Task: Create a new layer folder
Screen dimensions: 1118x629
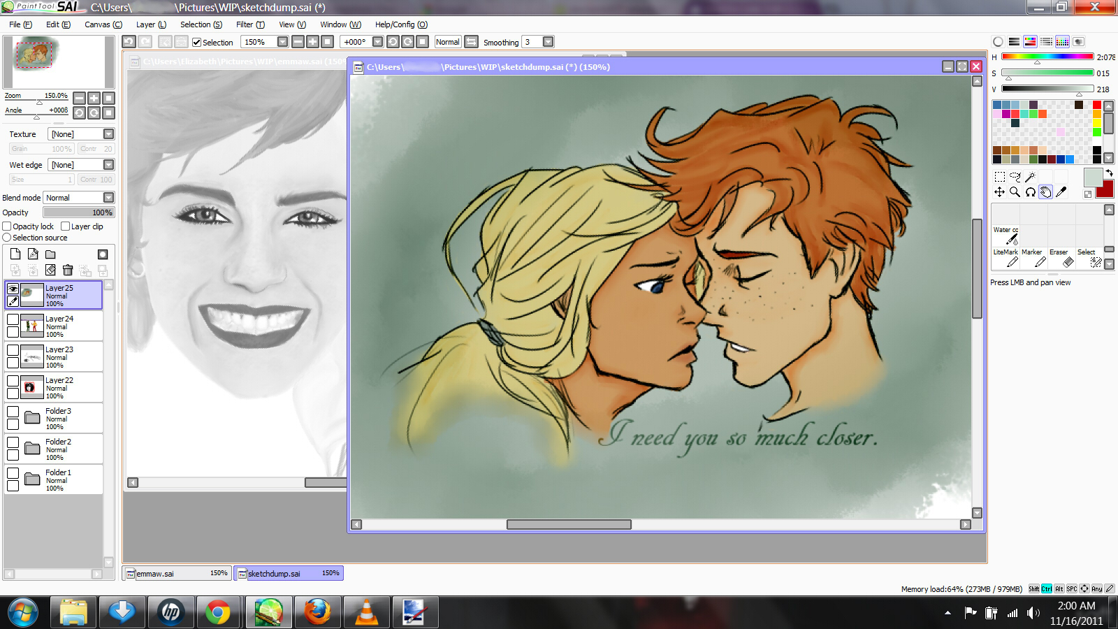Action: coord(50,254)
